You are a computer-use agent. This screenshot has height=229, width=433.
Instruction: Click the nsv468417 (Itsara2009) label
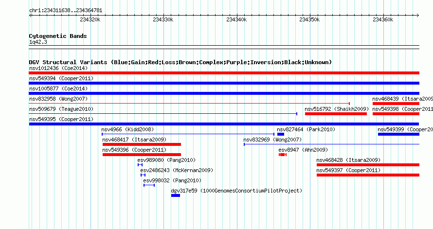pos(134,140)
